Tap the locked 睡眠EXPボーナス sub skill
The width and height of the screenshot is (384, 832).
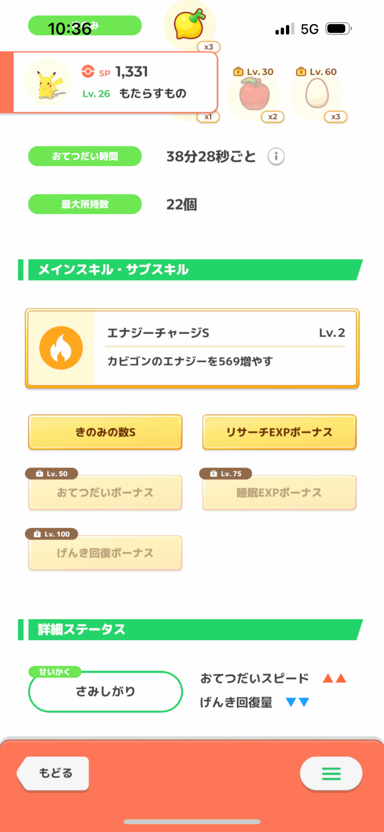pyautogui.click(x=279, y=493)
